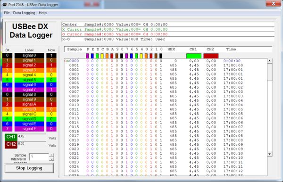Click the yellow 'signal C' label
The width and height of the screenshot is (283, 182).
pos(29,114)
